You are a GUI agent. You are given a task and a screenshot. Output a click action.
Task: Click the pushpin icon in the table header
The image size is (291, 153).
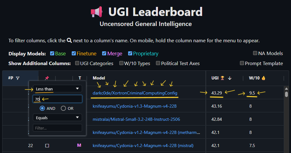coord(47,78)
